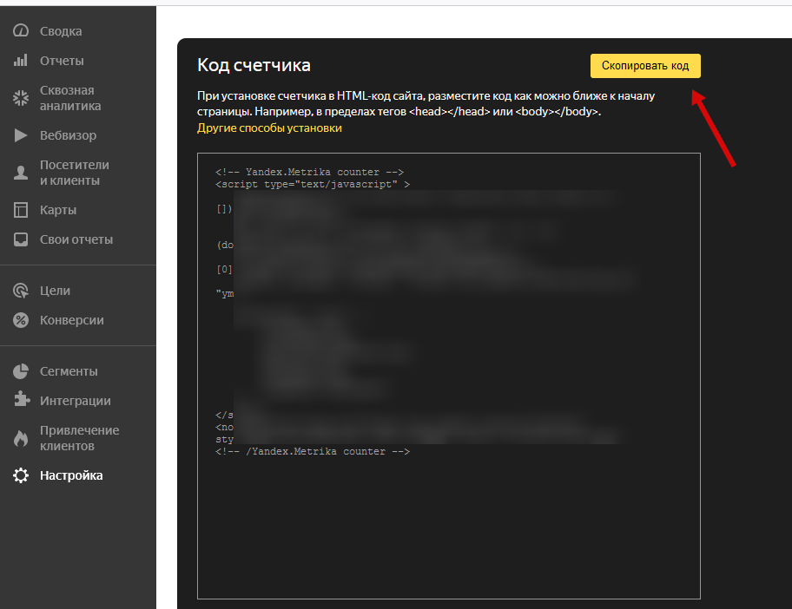This screenshot has width=792, height=609.
Task: Navigate to Сквозная аналитика label
Action: (x=70, y=98)
